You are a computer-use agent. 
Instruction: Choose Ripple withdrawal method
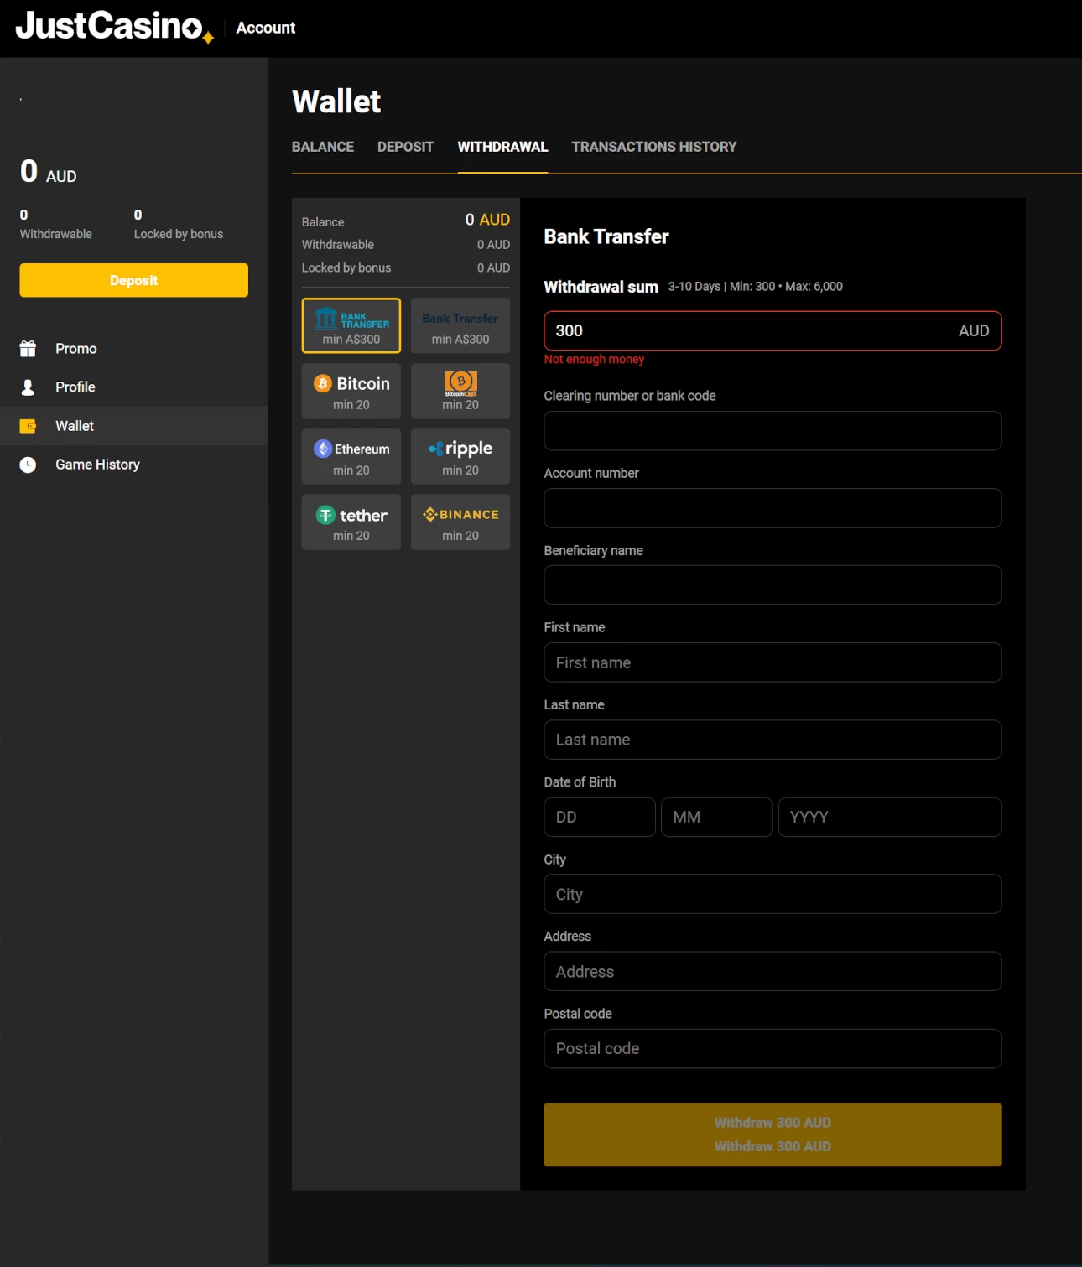click(x=460, y=456)
